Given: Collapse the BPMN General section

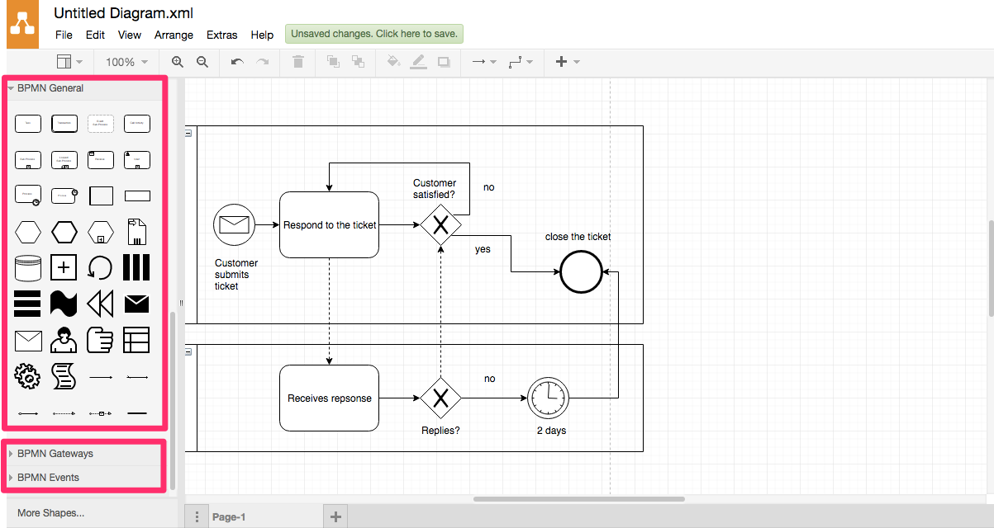Looking at the screenshot, I should [50, 88].
